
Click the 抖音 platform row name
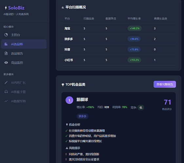(x=67, y=50)
